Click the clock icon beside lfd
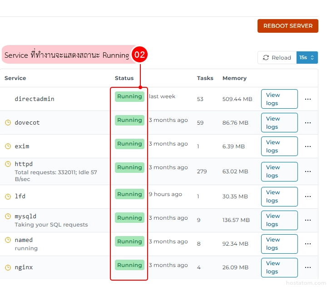The height and width of the screenshot is (287, 327). click(x=8, y=196)
